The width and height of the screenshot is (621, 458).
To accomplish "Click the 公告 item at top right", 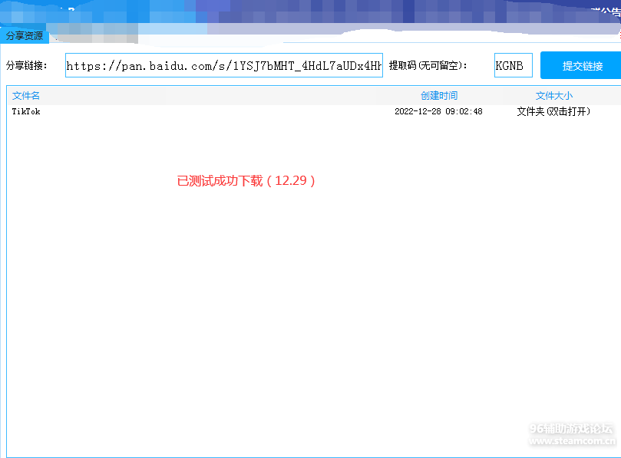I will [606, 12].
